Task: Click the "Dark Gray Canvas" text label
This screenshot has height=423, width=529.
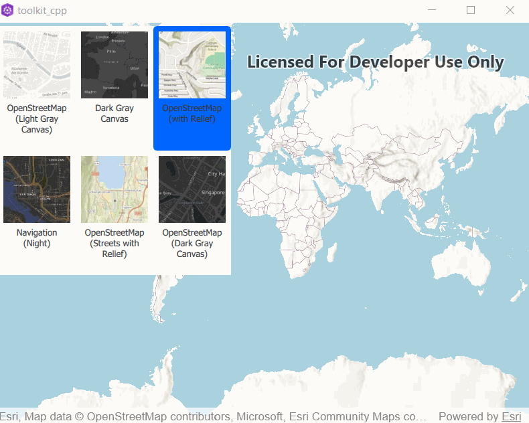Action: point(115,114)
